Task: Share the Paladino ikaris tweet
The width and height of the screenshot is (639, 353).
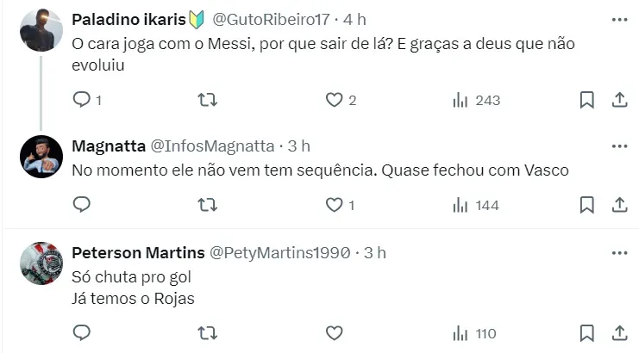Action: pos(618,100)
